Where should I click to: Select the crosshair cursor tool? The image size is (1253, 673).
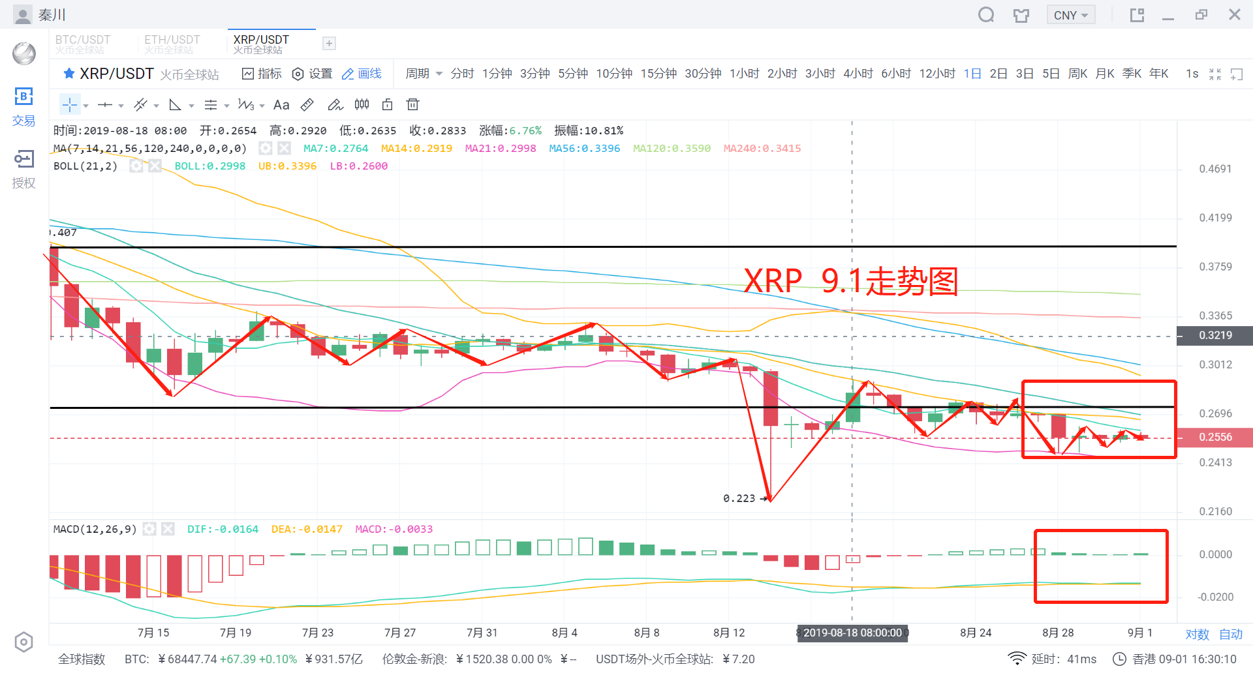tap(70, 105)
